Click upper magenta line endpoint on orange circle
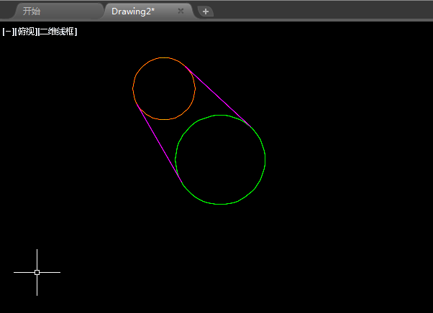 (185, 66)
